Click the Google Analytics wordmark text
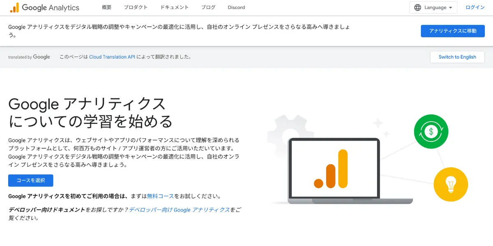This screenshot has width=493, height=246. 51,7
